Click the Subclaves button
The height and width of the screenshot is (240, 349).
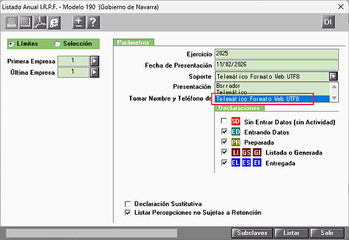(x=252, y=233)
